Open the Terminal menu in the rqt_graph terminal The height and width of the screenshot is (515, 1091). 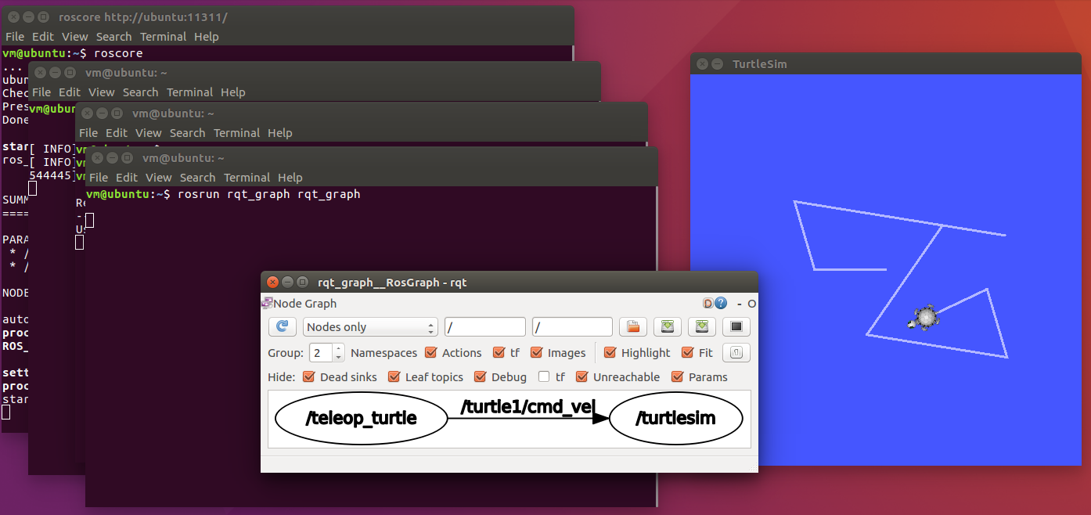click(x=247, y=178)
